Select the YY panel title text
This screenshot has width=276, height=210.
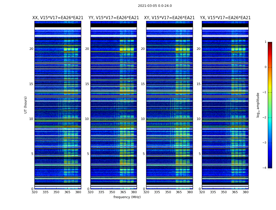pos(114,18)
